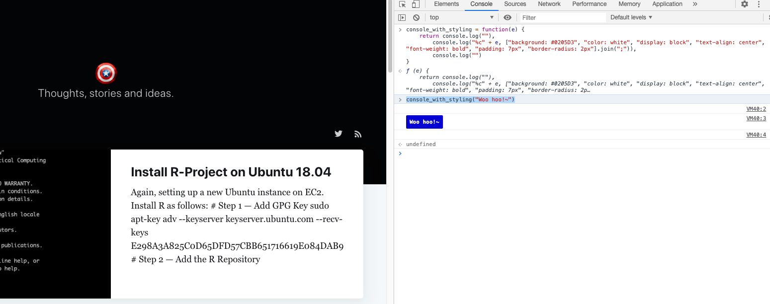Select the Console tab
Screen dimensions: 770x304
pos(481,4)
